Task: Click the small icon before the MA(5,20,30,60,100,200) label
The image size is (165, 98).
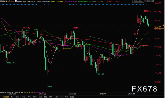Action: click(16, 1)
